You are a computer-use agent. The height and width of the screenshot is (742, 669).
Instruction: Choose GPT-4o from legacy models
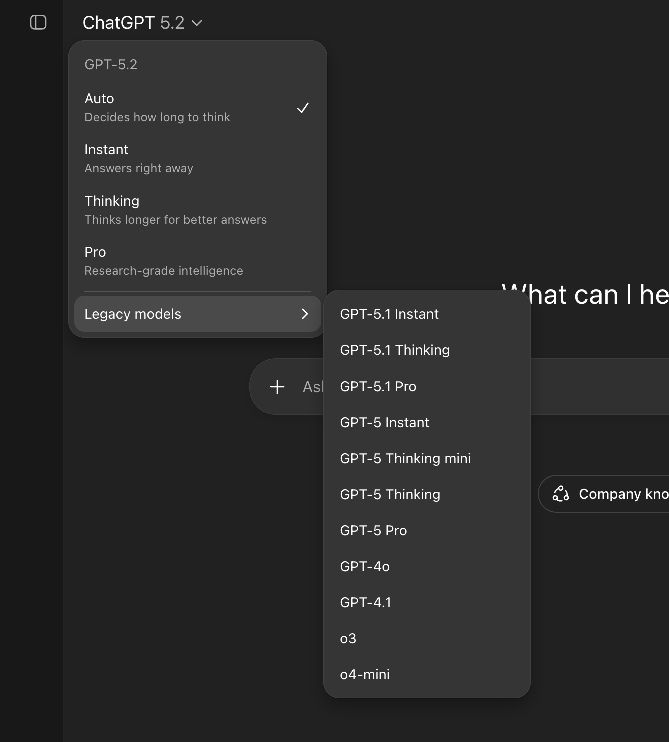tap(365, 566)
